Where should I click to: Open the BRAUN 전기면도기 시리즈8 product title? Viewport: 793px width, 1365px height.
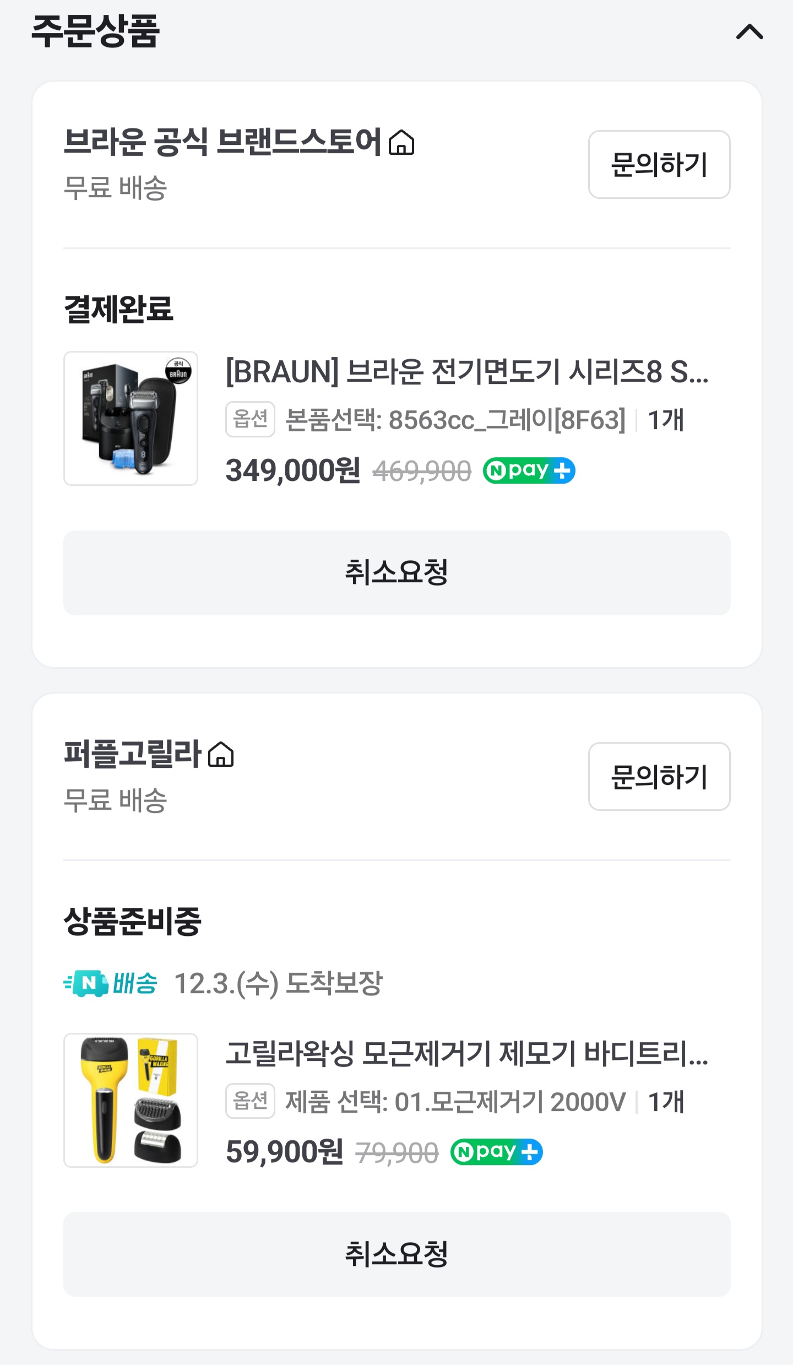coord(466,372)
